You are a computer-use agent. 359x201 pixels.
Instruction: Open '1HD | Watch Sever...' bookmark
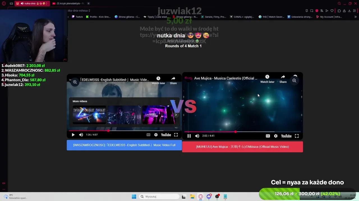pos(271,17)
